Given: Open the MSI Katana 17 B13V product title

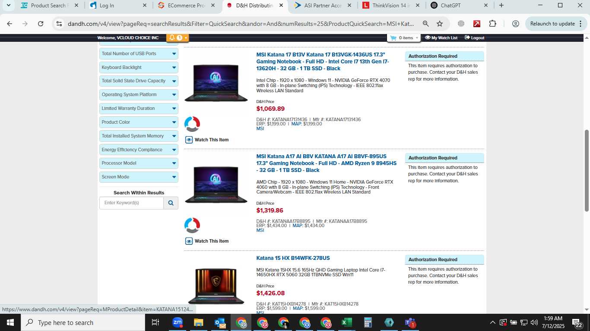Looking at the screenshot, I should [323, 62].
